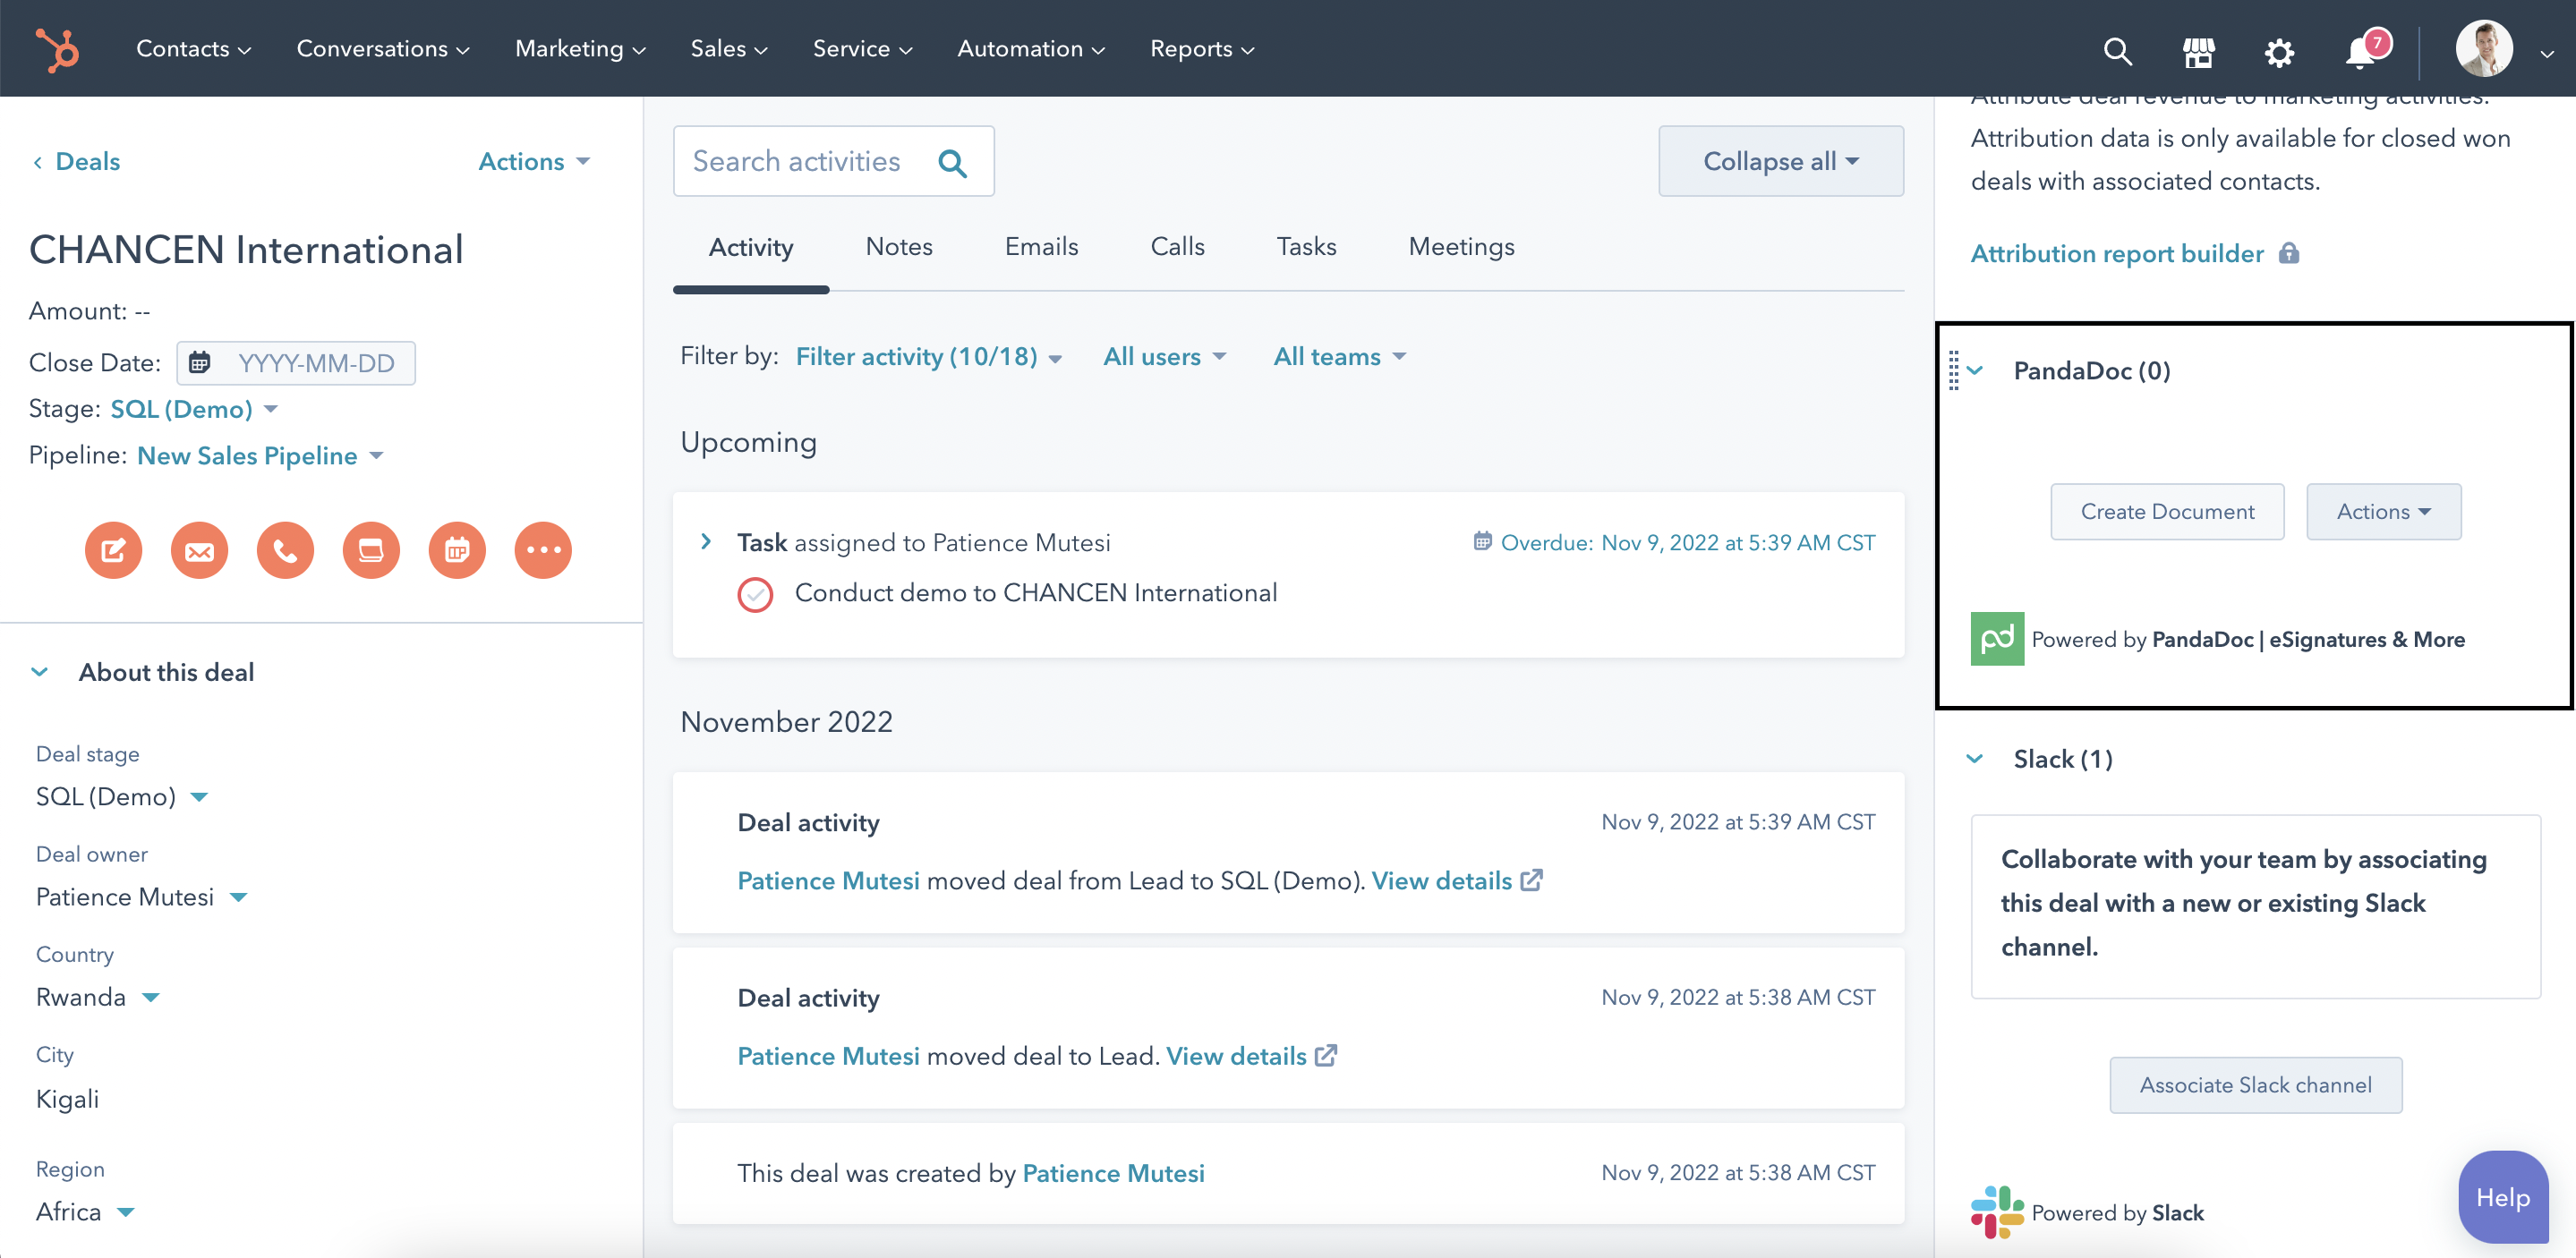
Task: Open the account menu caret beside avatar
Action: click(x=2547, y=54)
